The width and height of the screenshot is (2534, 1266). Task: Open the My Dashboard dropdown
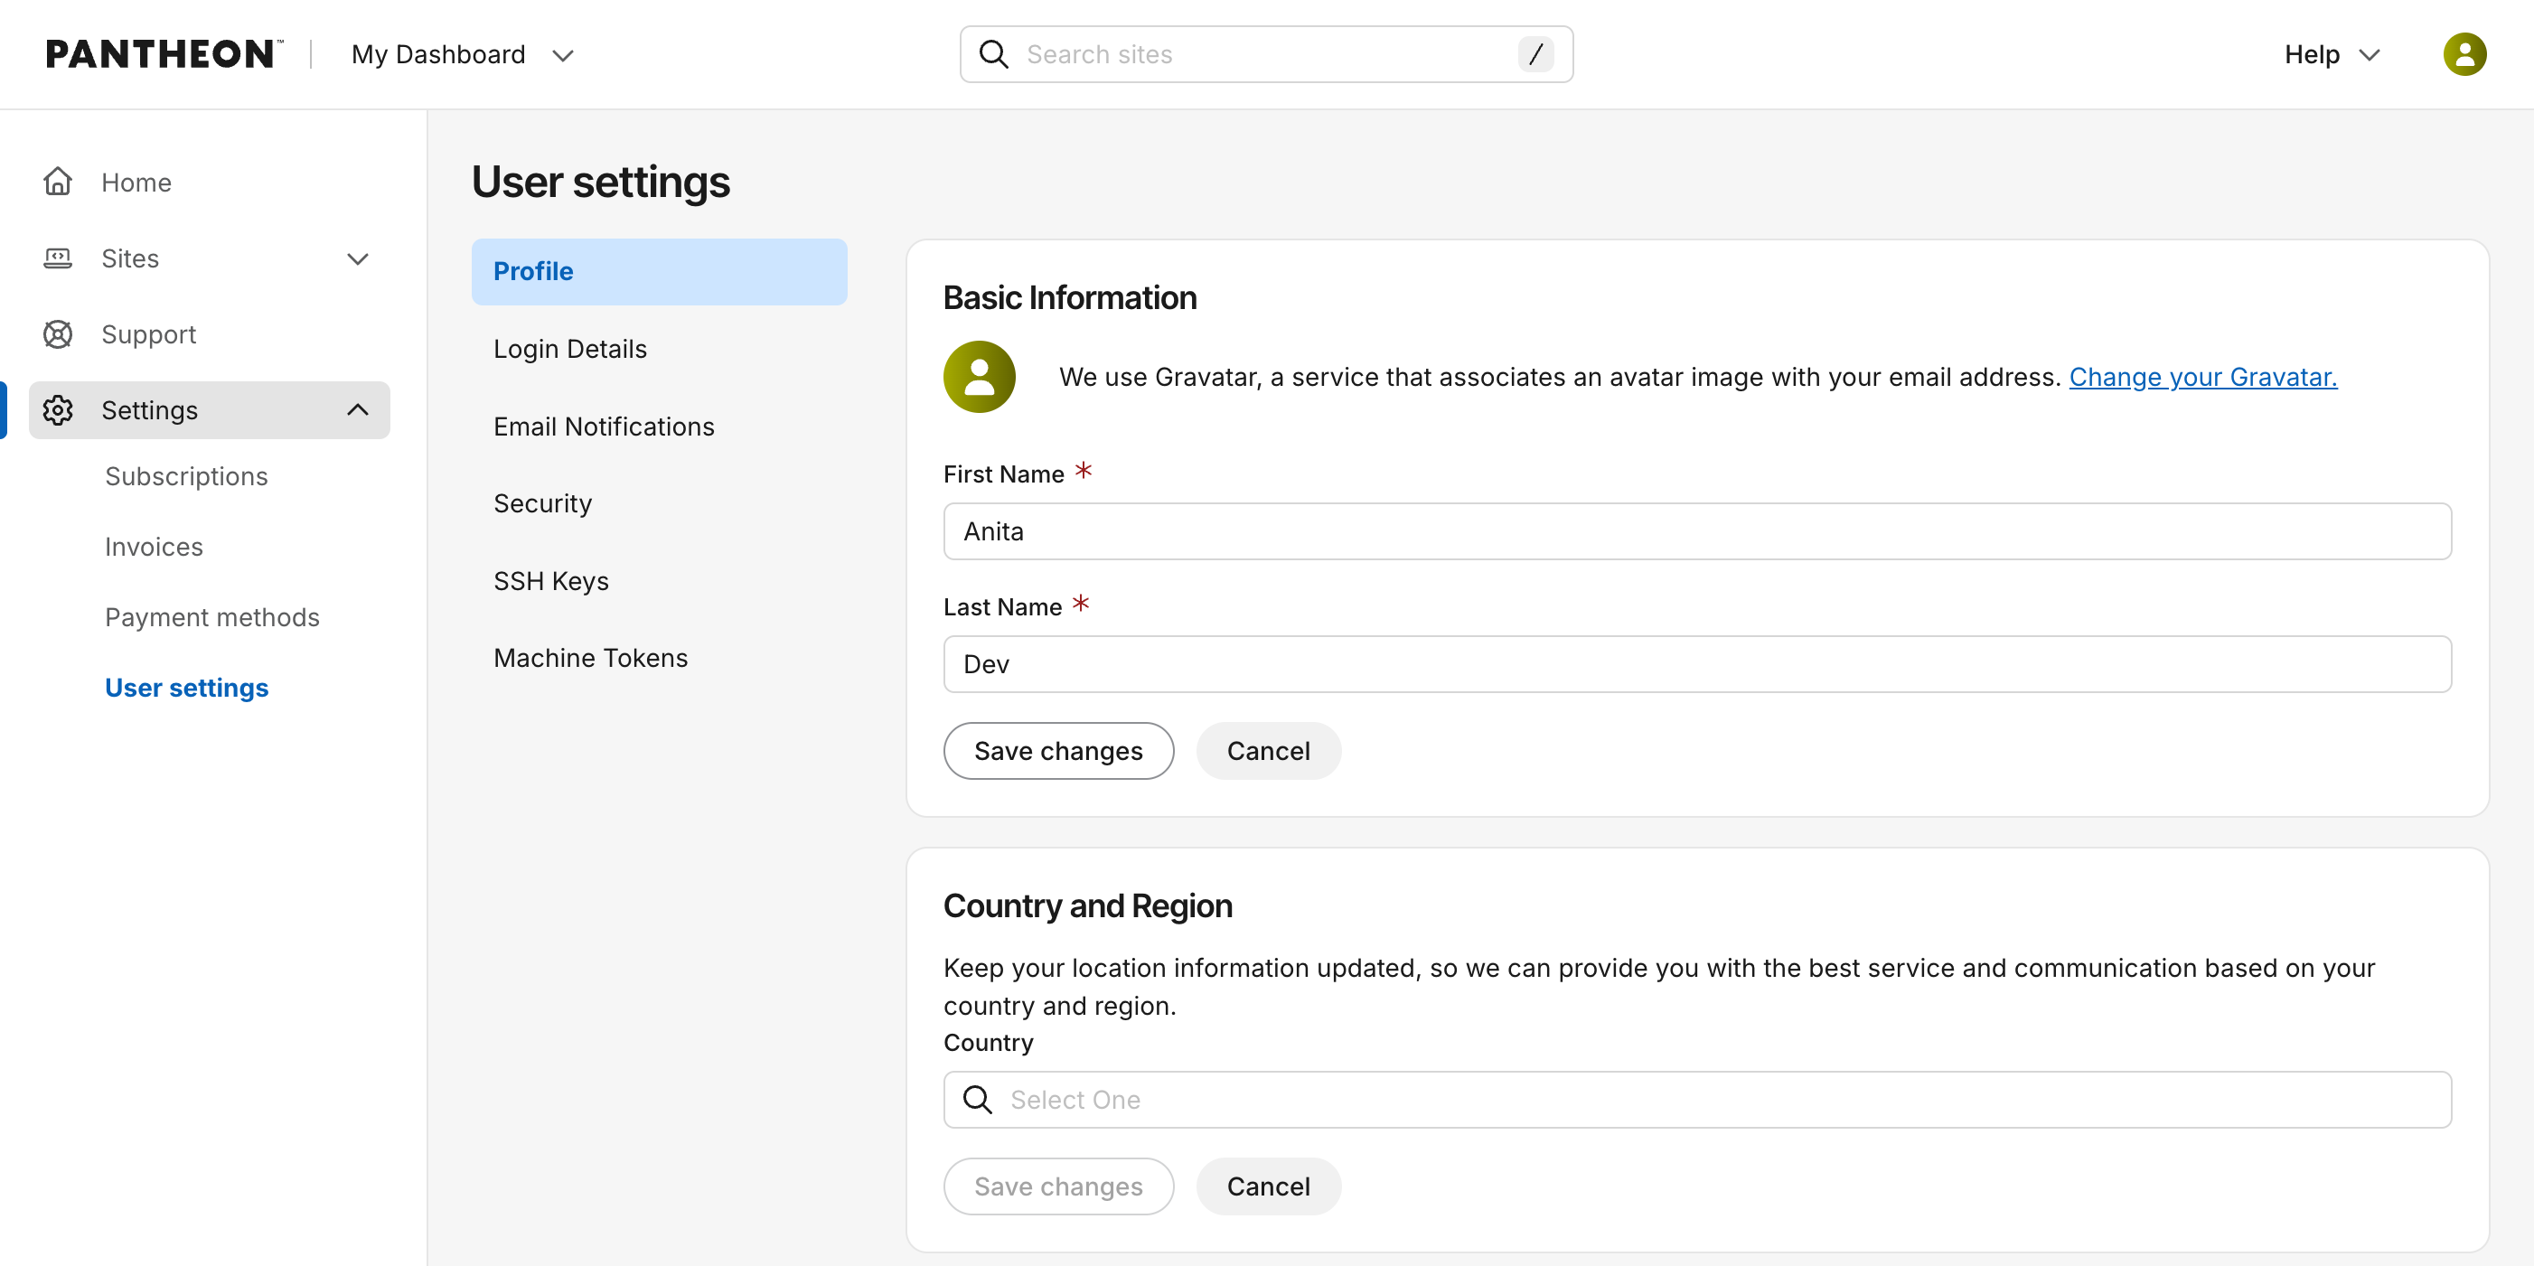pyautogui.click(x=463, y=54)
